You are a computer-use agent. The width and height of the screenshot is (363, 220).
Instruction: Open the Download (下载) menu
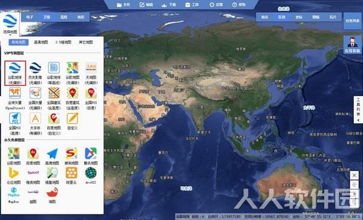tap(169, 5)
